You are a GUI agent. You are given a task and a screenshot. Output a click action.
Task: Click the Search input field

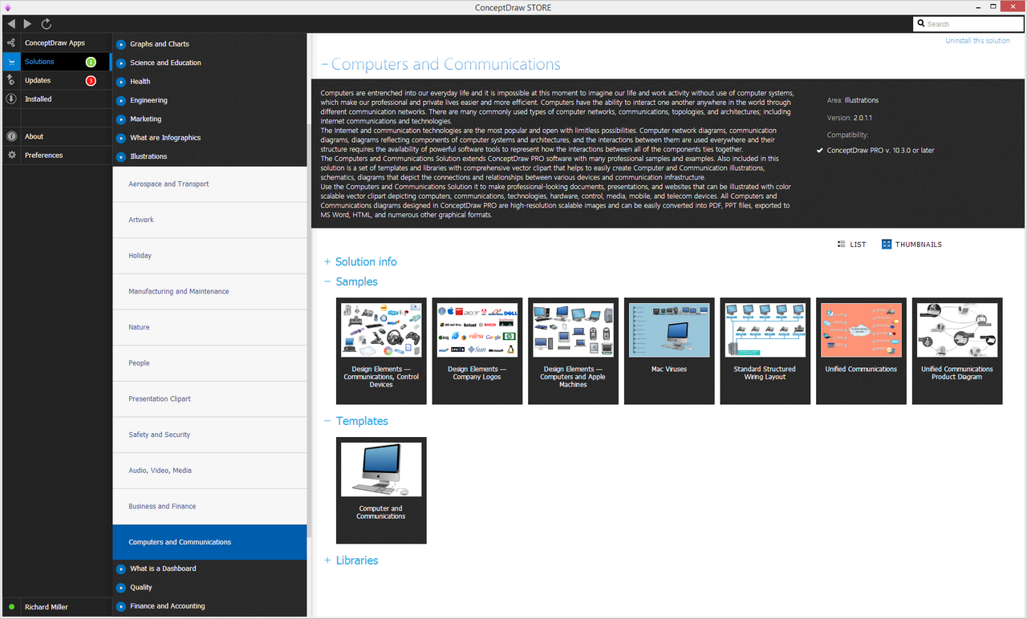(968, 24)
